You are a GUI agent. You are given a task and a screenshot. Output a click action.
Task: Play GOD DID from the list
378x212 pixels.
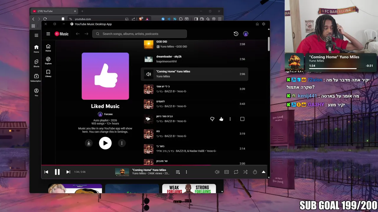click(162, 42)
